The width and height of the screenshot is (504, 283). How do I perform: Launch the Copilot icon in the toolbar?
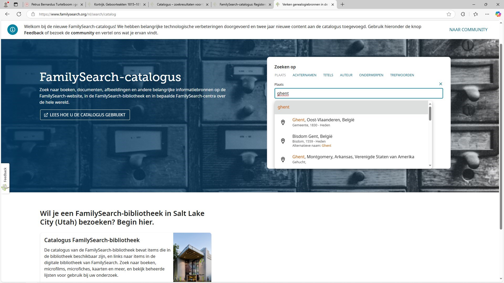tap(498, 14)
